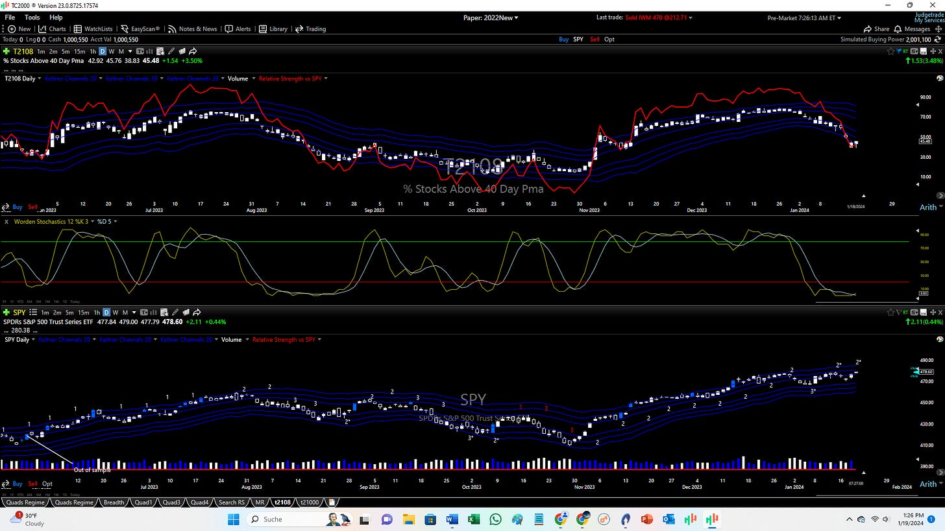945x531 pixels.
Task: Expand the Last trade dropdown
Action: click(690, 18)
